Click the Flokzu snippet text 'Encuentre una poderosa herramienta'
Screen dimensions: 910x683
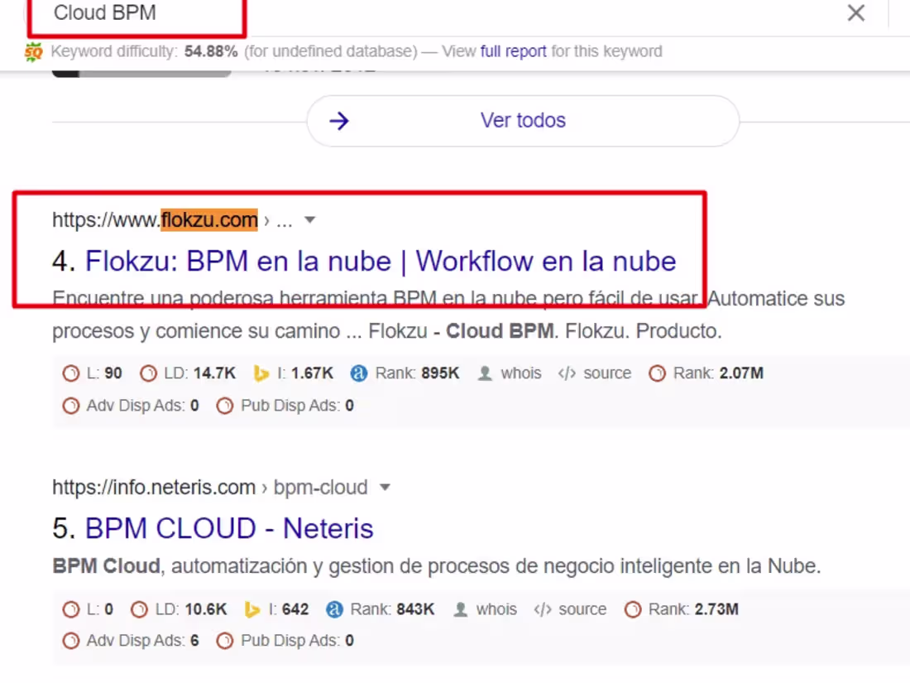click(221, 299)
